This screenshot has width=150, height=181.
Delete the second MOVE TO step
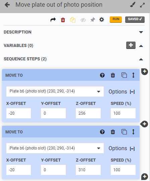click(113, 132)
